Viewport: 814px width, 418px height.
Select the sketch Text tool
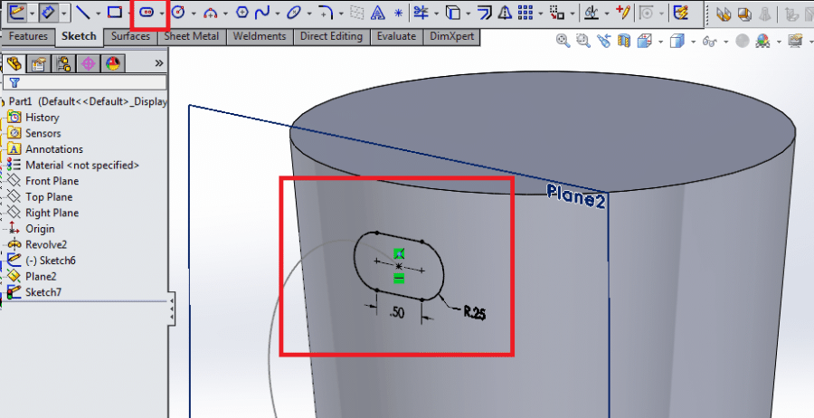378,13
